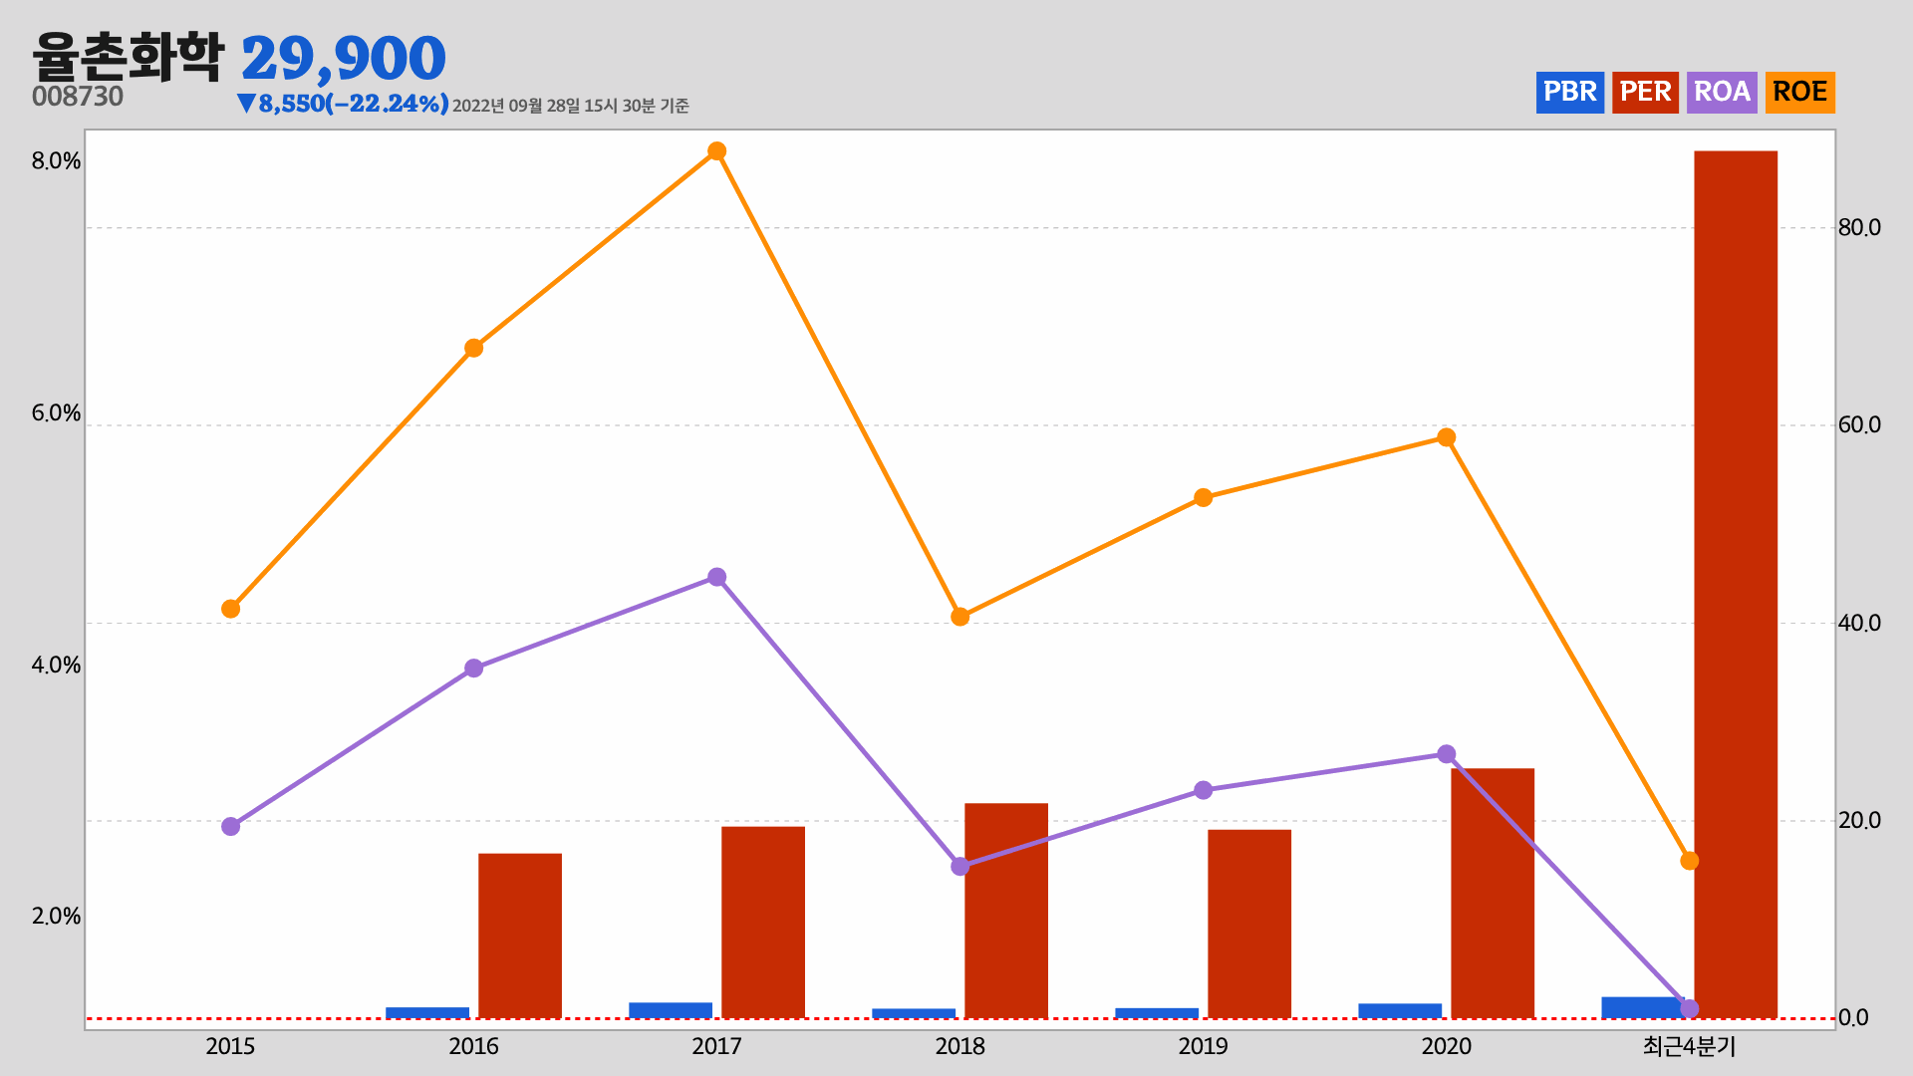Click the 2017 x-axis label
Image resolution: width=1913 pixels, height=1076 pixels.
pyautogui.click(x=716, y=1046)
